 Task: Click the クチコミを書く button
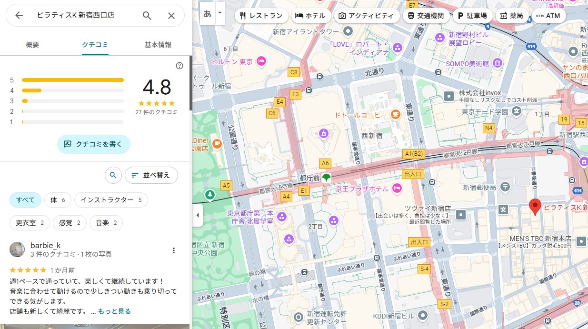pos(94,144)
